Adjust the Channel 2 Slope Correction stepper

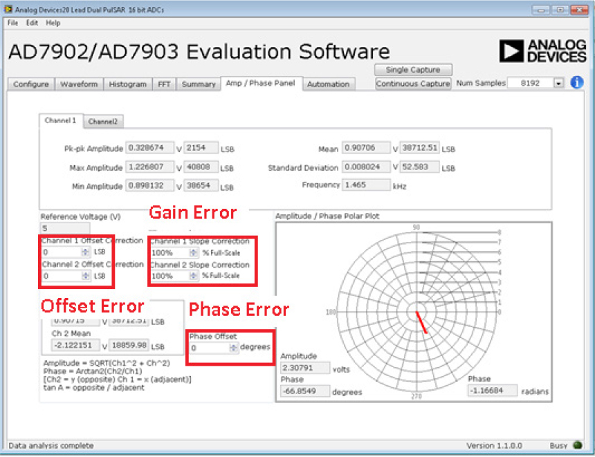[x=193, y=276]
